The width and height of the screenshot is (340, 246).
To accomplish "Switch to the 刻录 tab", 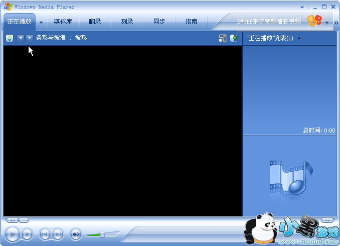I will point(127,22).
